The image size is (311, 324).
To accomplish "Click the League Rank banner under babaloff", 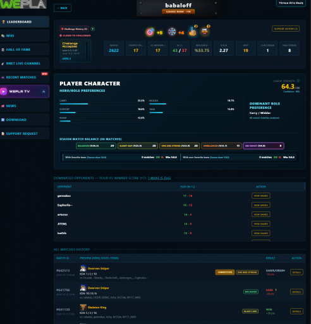I will click(x=178, y=11).
